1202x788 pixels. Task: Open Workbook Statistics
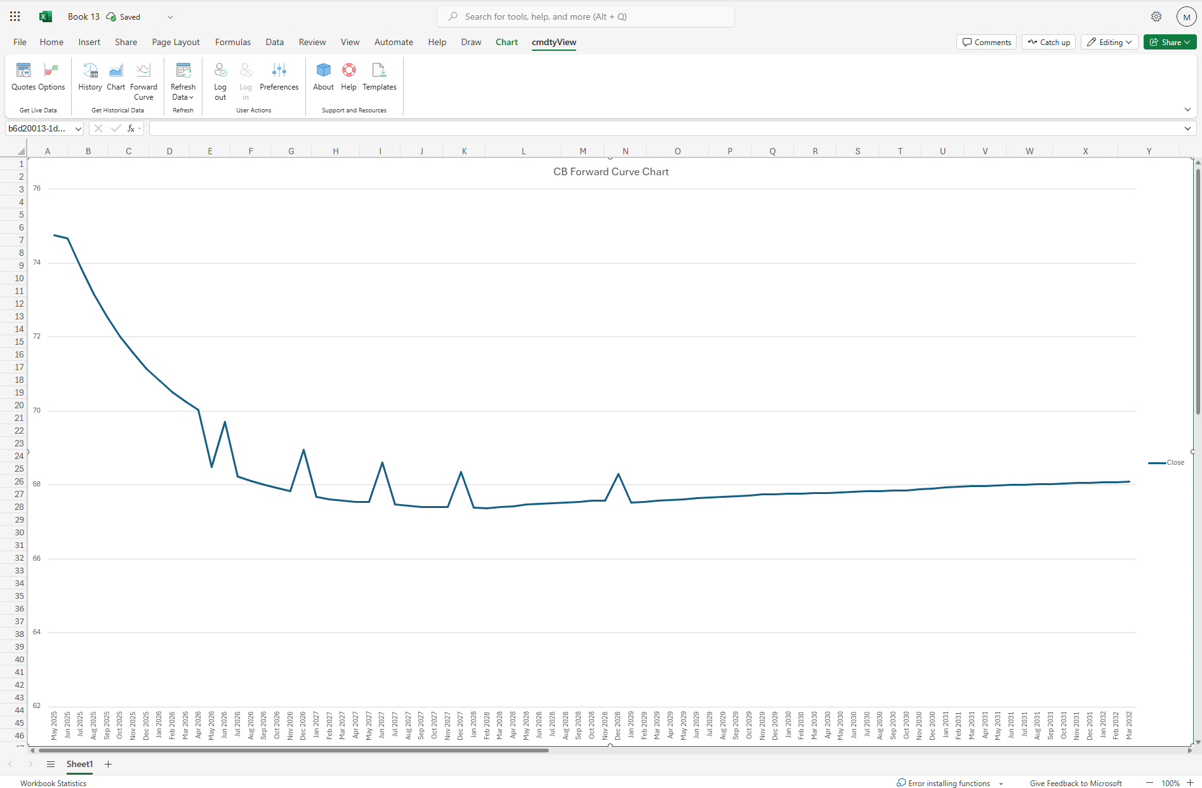click(53, 784)
